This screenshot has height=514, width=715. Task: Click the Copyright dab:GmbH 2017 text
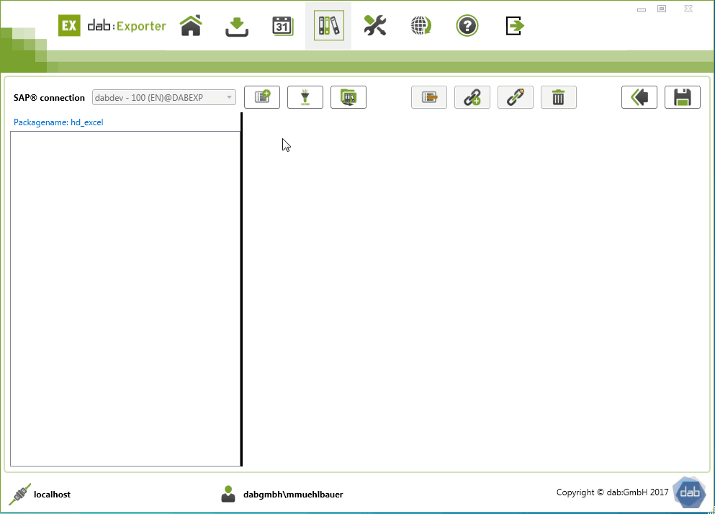coord(613,492)
